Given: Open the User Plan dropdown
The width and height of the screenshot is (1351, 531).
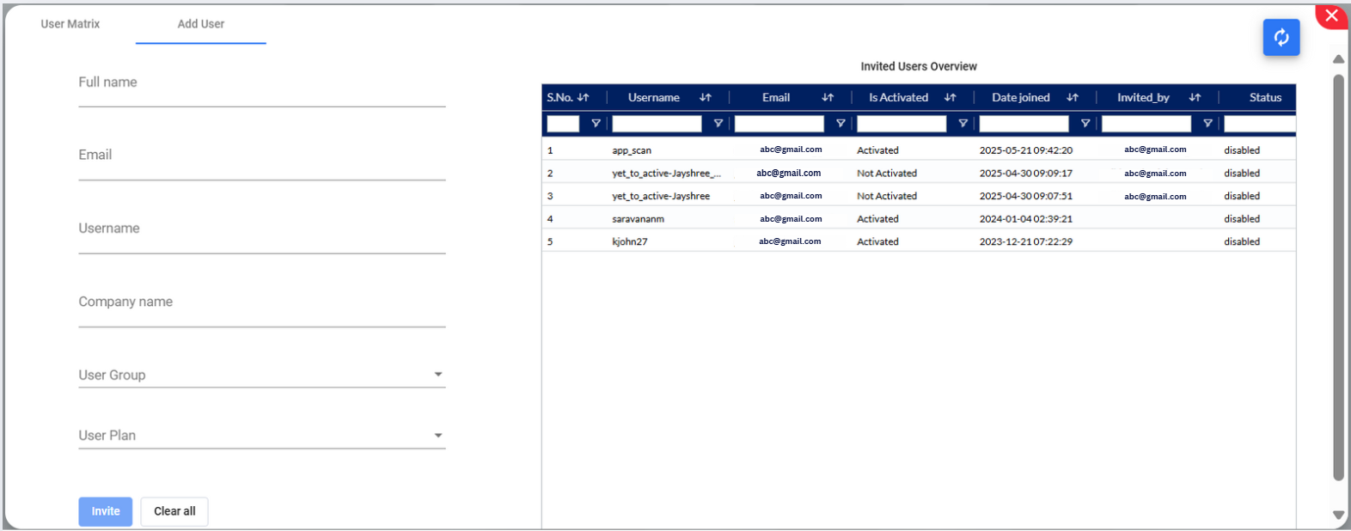Looking at the screenshot, I should point(437,436).
